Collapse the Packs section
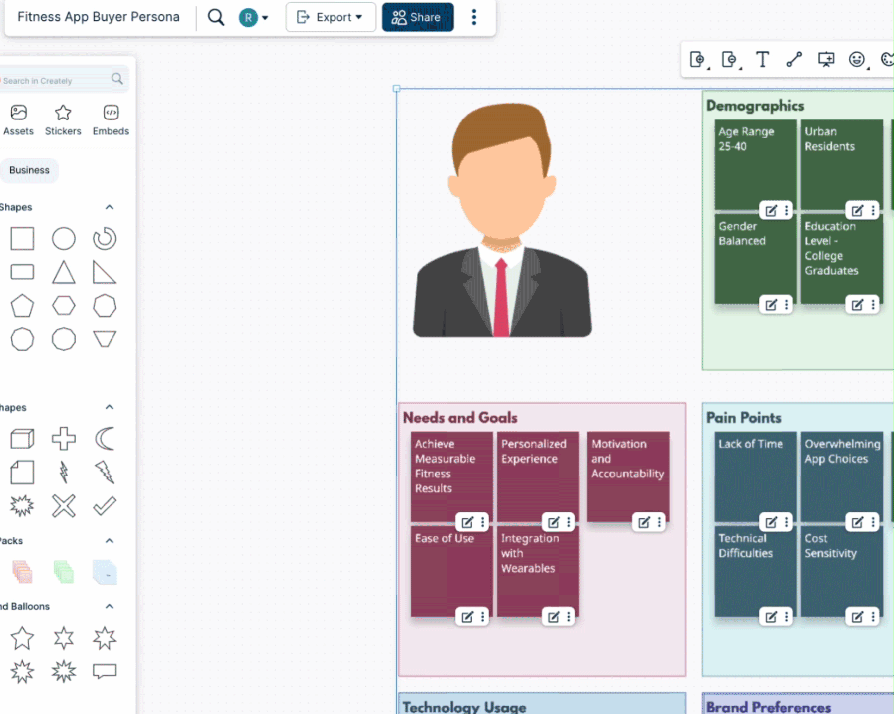Viewport: 894px width, 714px height. (110, 541)
